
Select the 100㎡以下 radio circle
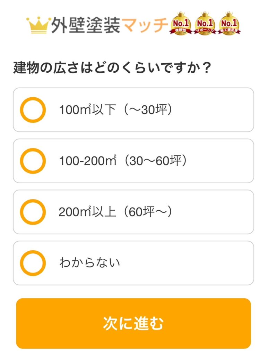coord(33,110)
